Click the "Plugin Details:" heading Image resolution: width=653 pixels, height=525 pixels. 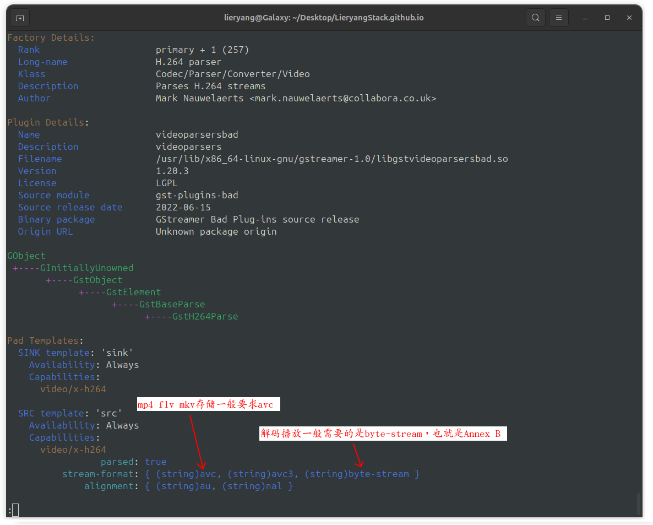(x=48, y=122)
